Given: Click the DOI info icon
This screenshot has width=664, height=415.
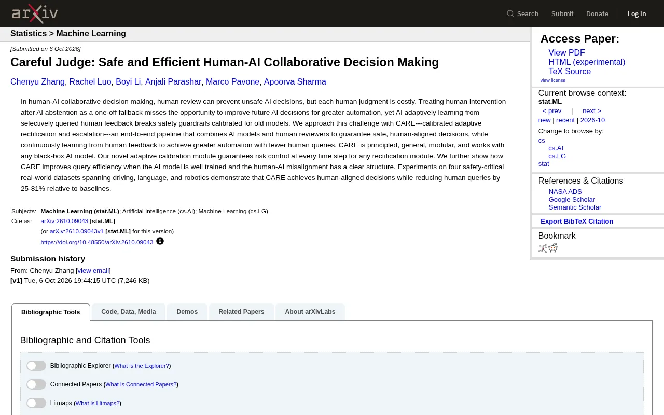Looking at the screenshot, I should pyautogui.click(x=160, y=241).
